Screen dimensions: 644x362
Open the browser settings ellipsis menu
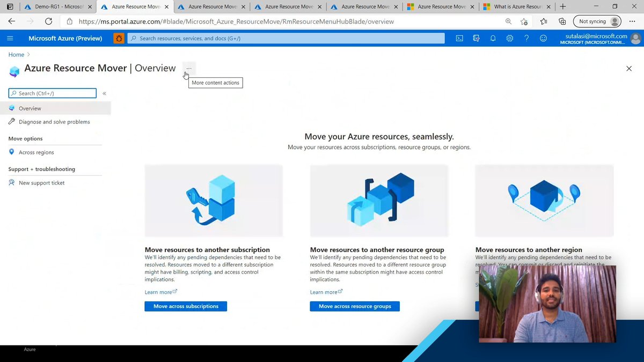[632, 21]
